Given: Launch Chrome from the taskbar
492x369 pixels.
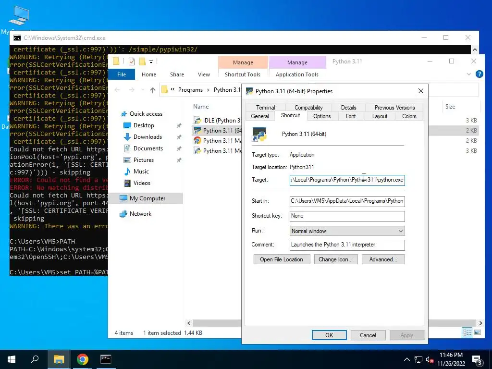Looking at the screenshot, I should [83, 359].
